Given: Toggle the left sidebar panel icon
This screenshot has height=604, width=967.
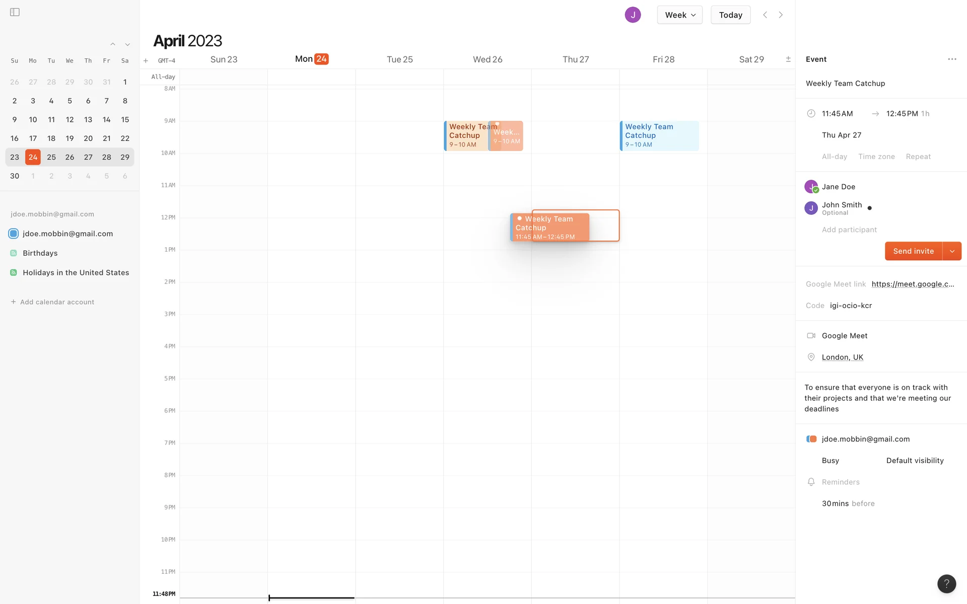Looking at the screenshot, I should point(15,12).
